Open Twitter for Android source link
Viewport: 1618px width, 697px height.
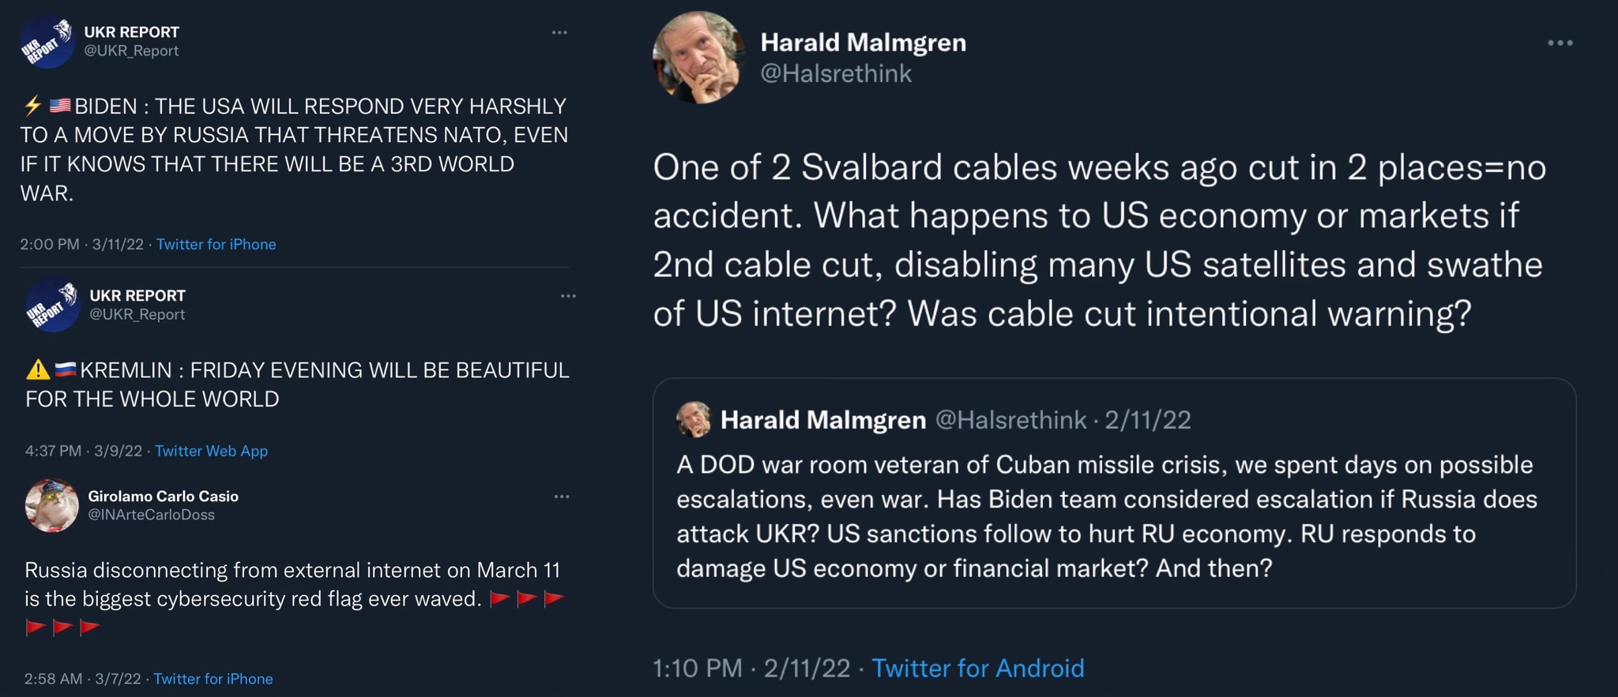[x=978, y=668]
